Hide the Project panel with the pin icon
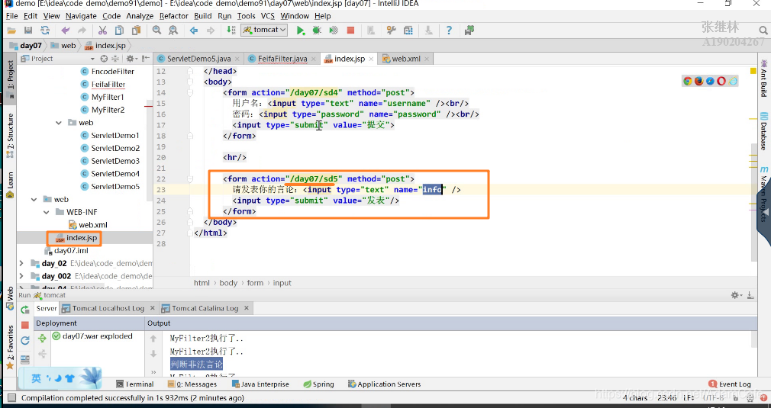Screen dimensions: 771x408 click(x=146, y=59)
